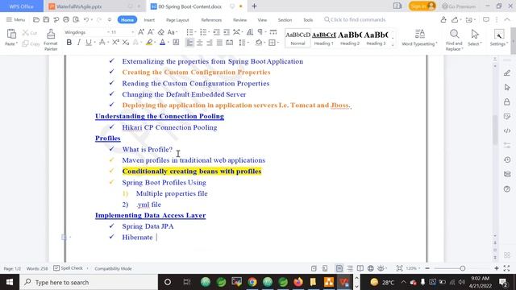Toggle italic formatting

pyautogui.click(x=79, y=43)
